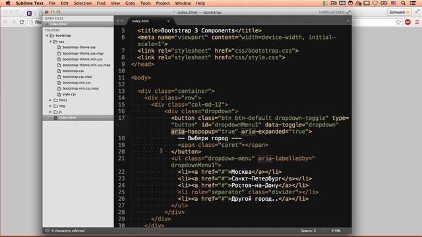
Task: Open bootstrap-theme.css.map in sidebar
Action: click(83, 53)
